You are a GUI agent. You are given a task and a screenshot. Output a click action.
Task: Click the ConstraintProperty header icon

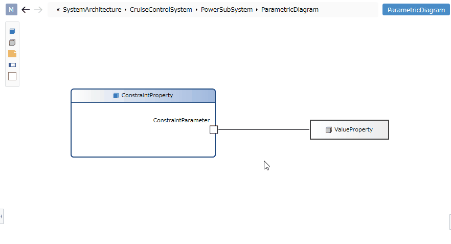116,96
